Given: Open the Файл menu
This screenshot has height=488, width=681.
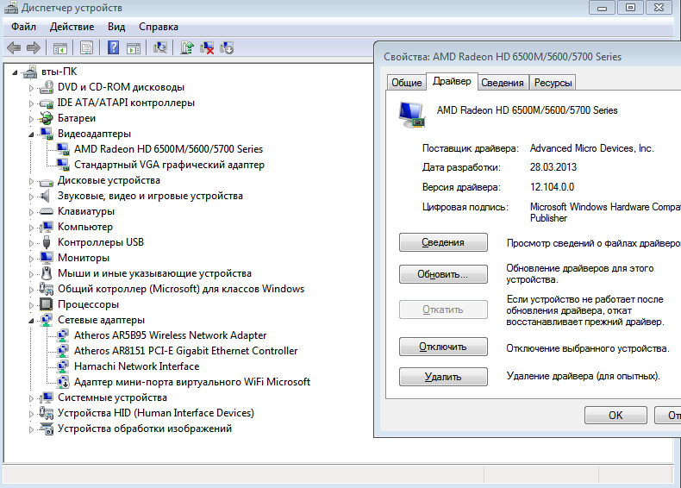Looking at the screenshot, I should pos(23,27).
